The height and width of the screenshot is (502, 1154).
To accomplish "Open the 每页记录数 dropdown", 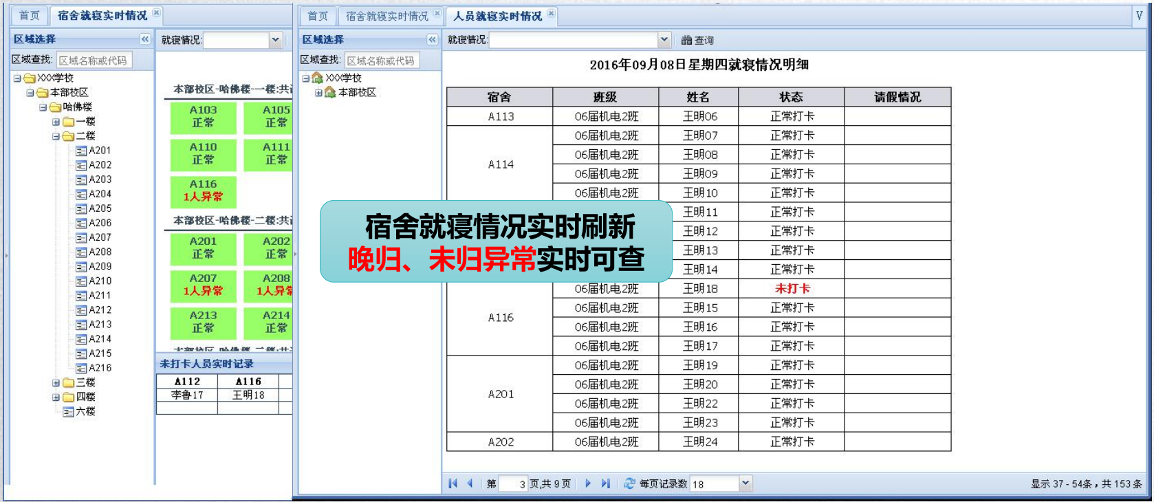I will pyautogui.click(x=745, y=483).
